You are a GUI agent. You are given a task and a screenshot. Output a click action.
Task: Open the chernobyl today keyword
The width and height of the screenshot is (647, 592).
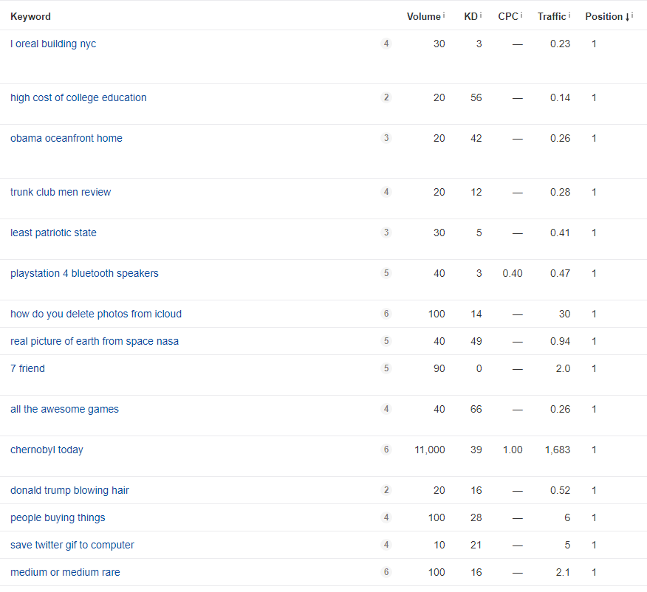[47, 450]
